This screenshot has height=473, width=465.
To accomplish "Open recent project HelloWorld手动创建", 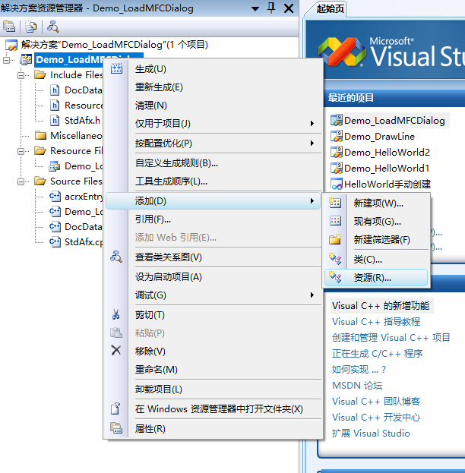I will click(x=387, y=184).
